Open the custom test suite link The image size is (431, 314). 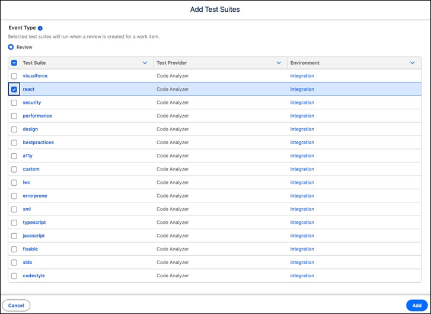point(31,169)
